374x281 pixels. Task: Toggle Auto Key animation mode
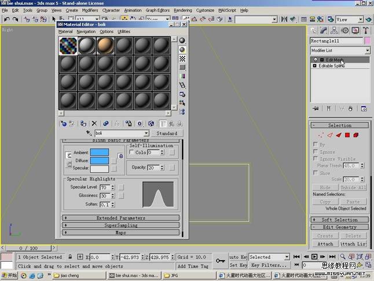tap(238, 257)
